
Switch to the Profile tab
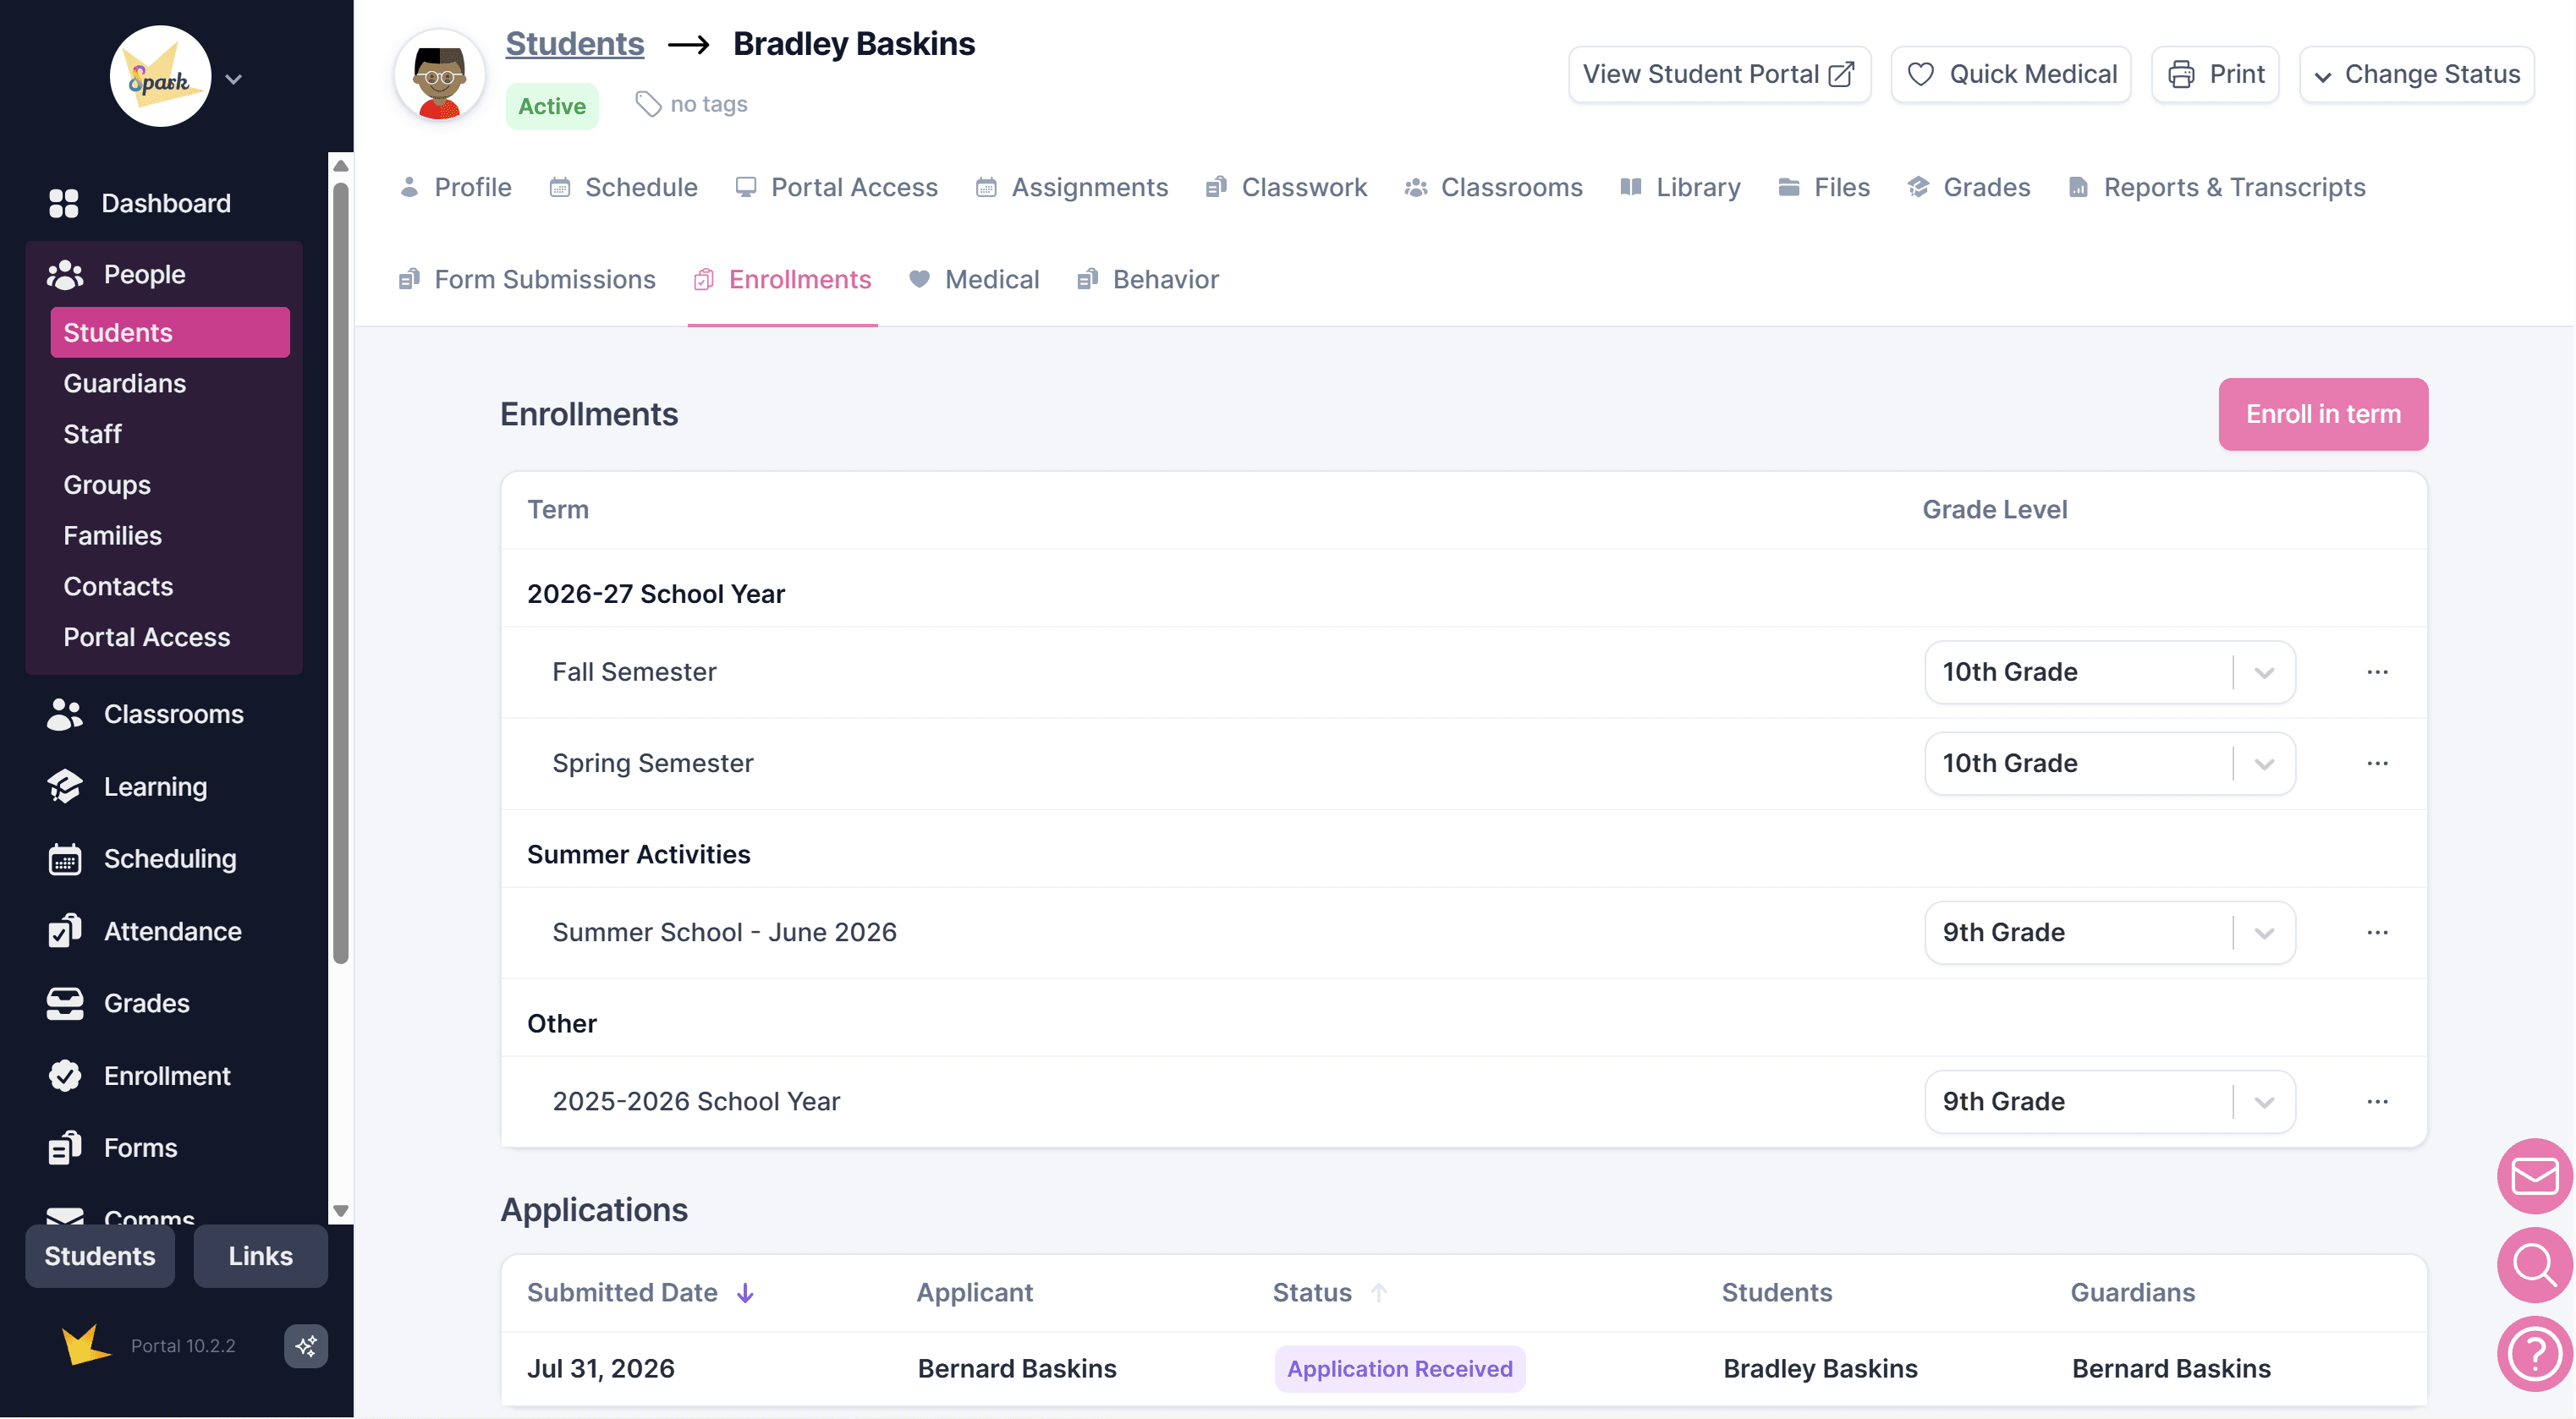click(x=456, y=187)
